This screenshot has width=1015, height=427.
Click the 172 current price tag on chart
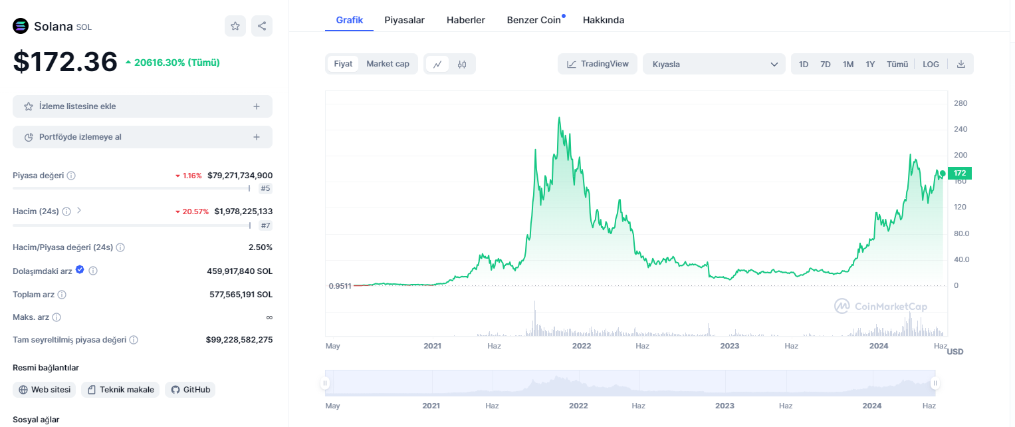coord(960,173)
